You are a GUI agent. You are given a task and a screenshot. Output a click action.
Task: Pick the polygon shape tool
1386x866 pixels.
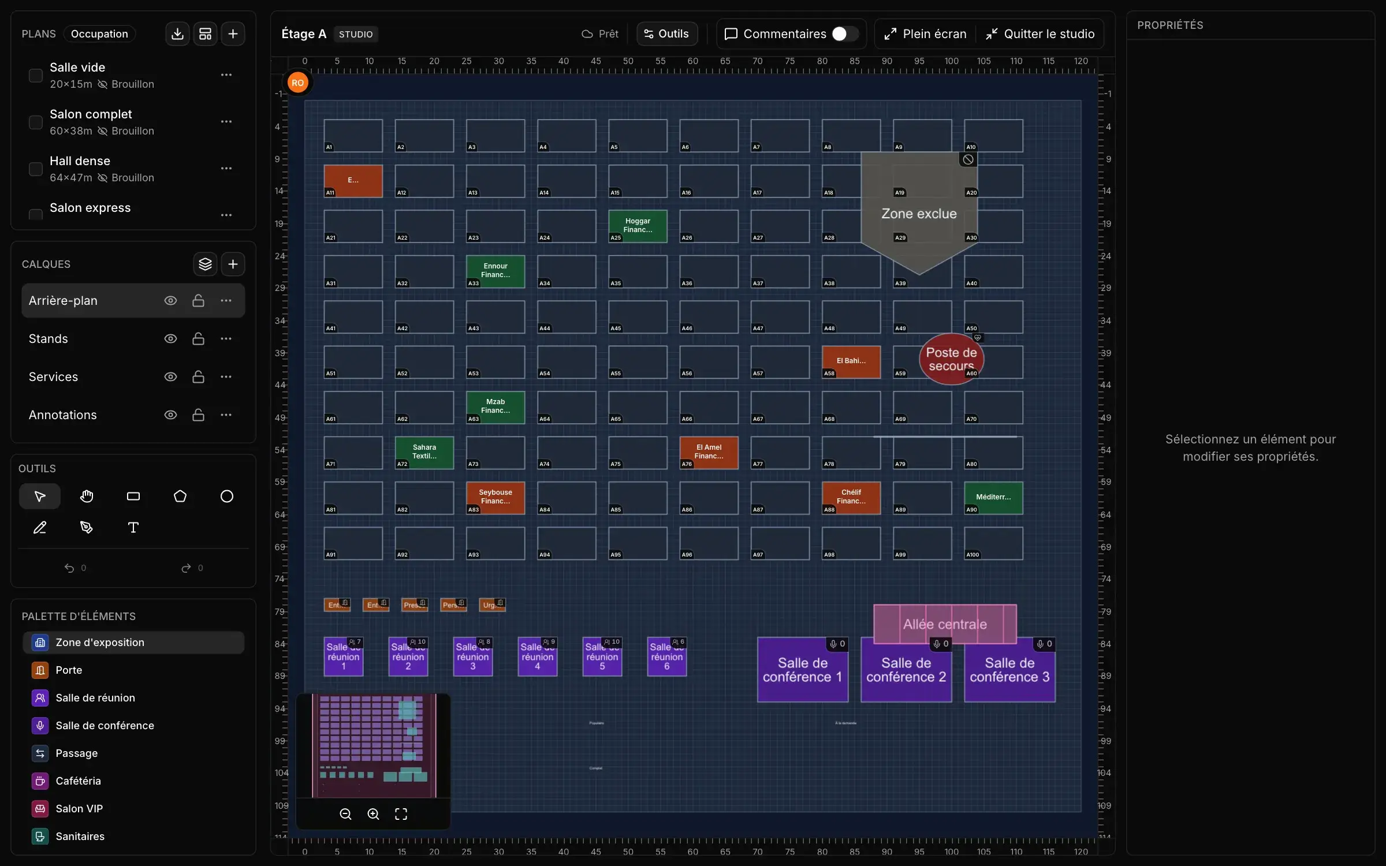click(x=180, y=497)
